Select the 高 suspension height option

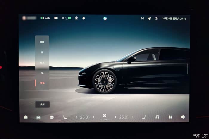(x=42, y=52)
